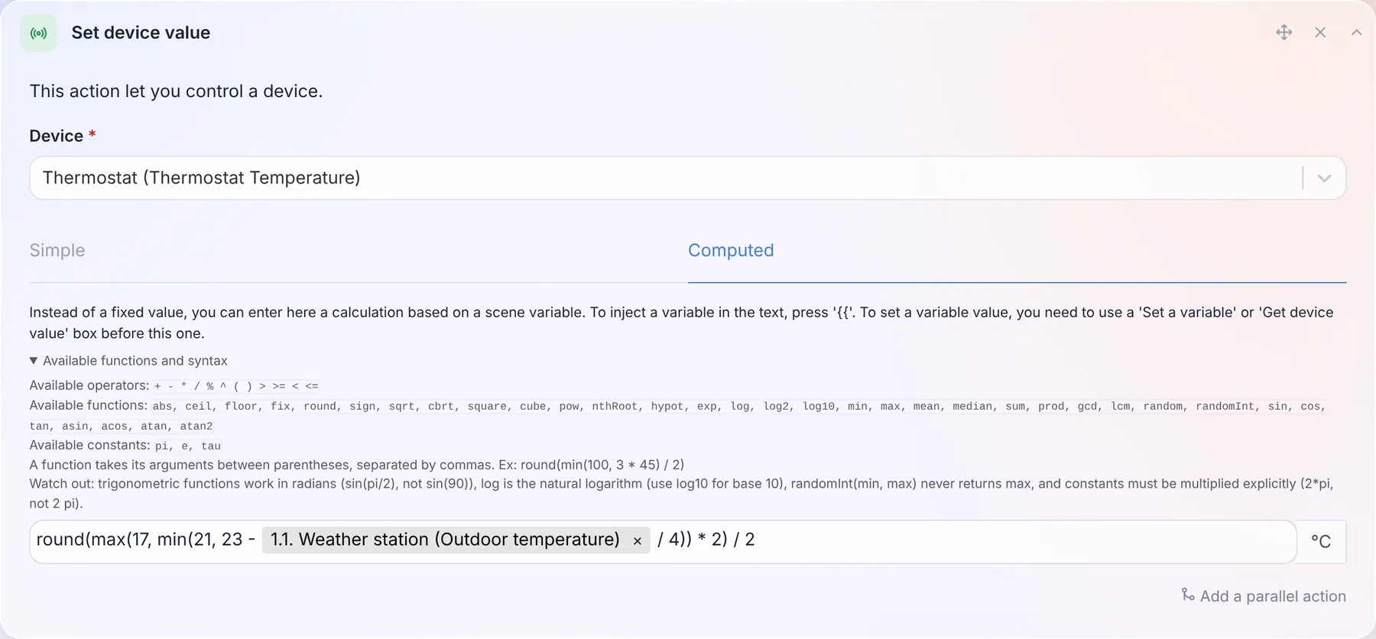Close the Set device value card
The width and height of the screenshot is (1376, 639).
1320,32
